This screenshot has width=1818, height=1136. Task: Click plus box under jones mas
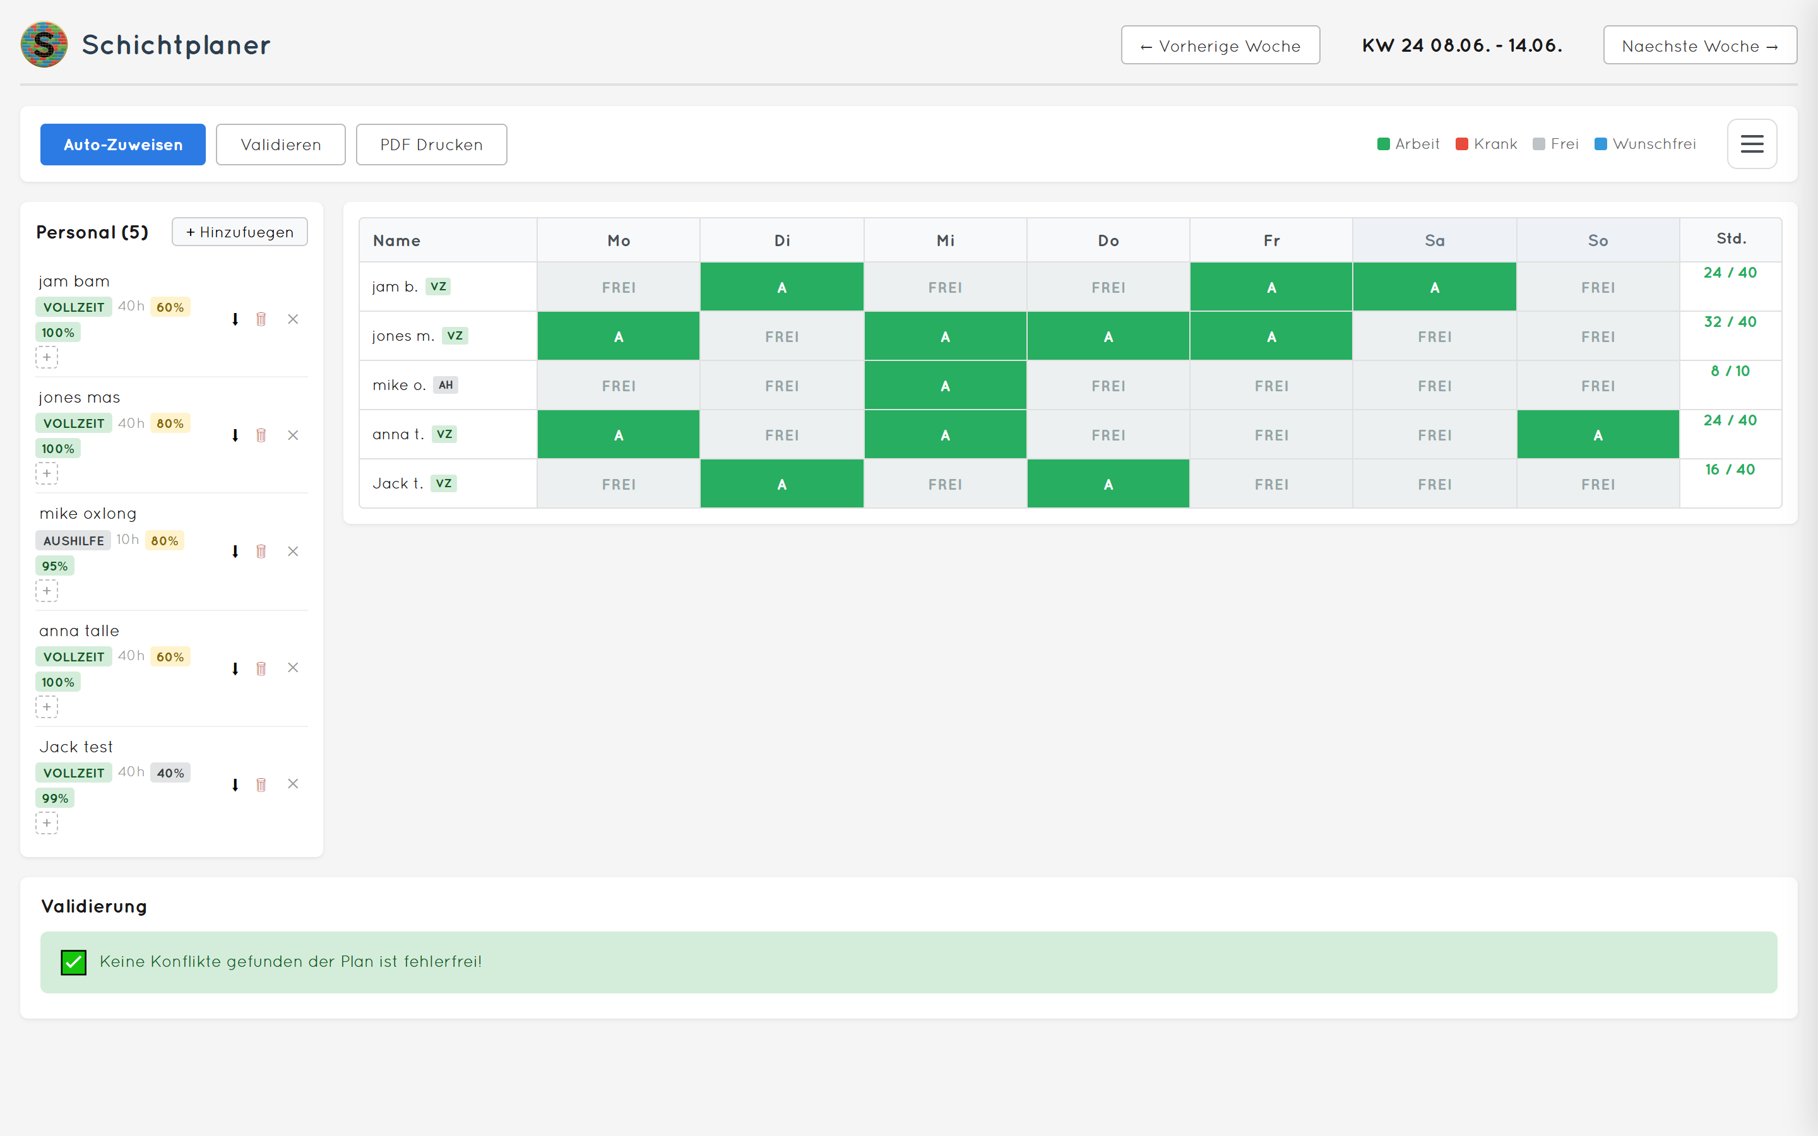pos(47,473)
